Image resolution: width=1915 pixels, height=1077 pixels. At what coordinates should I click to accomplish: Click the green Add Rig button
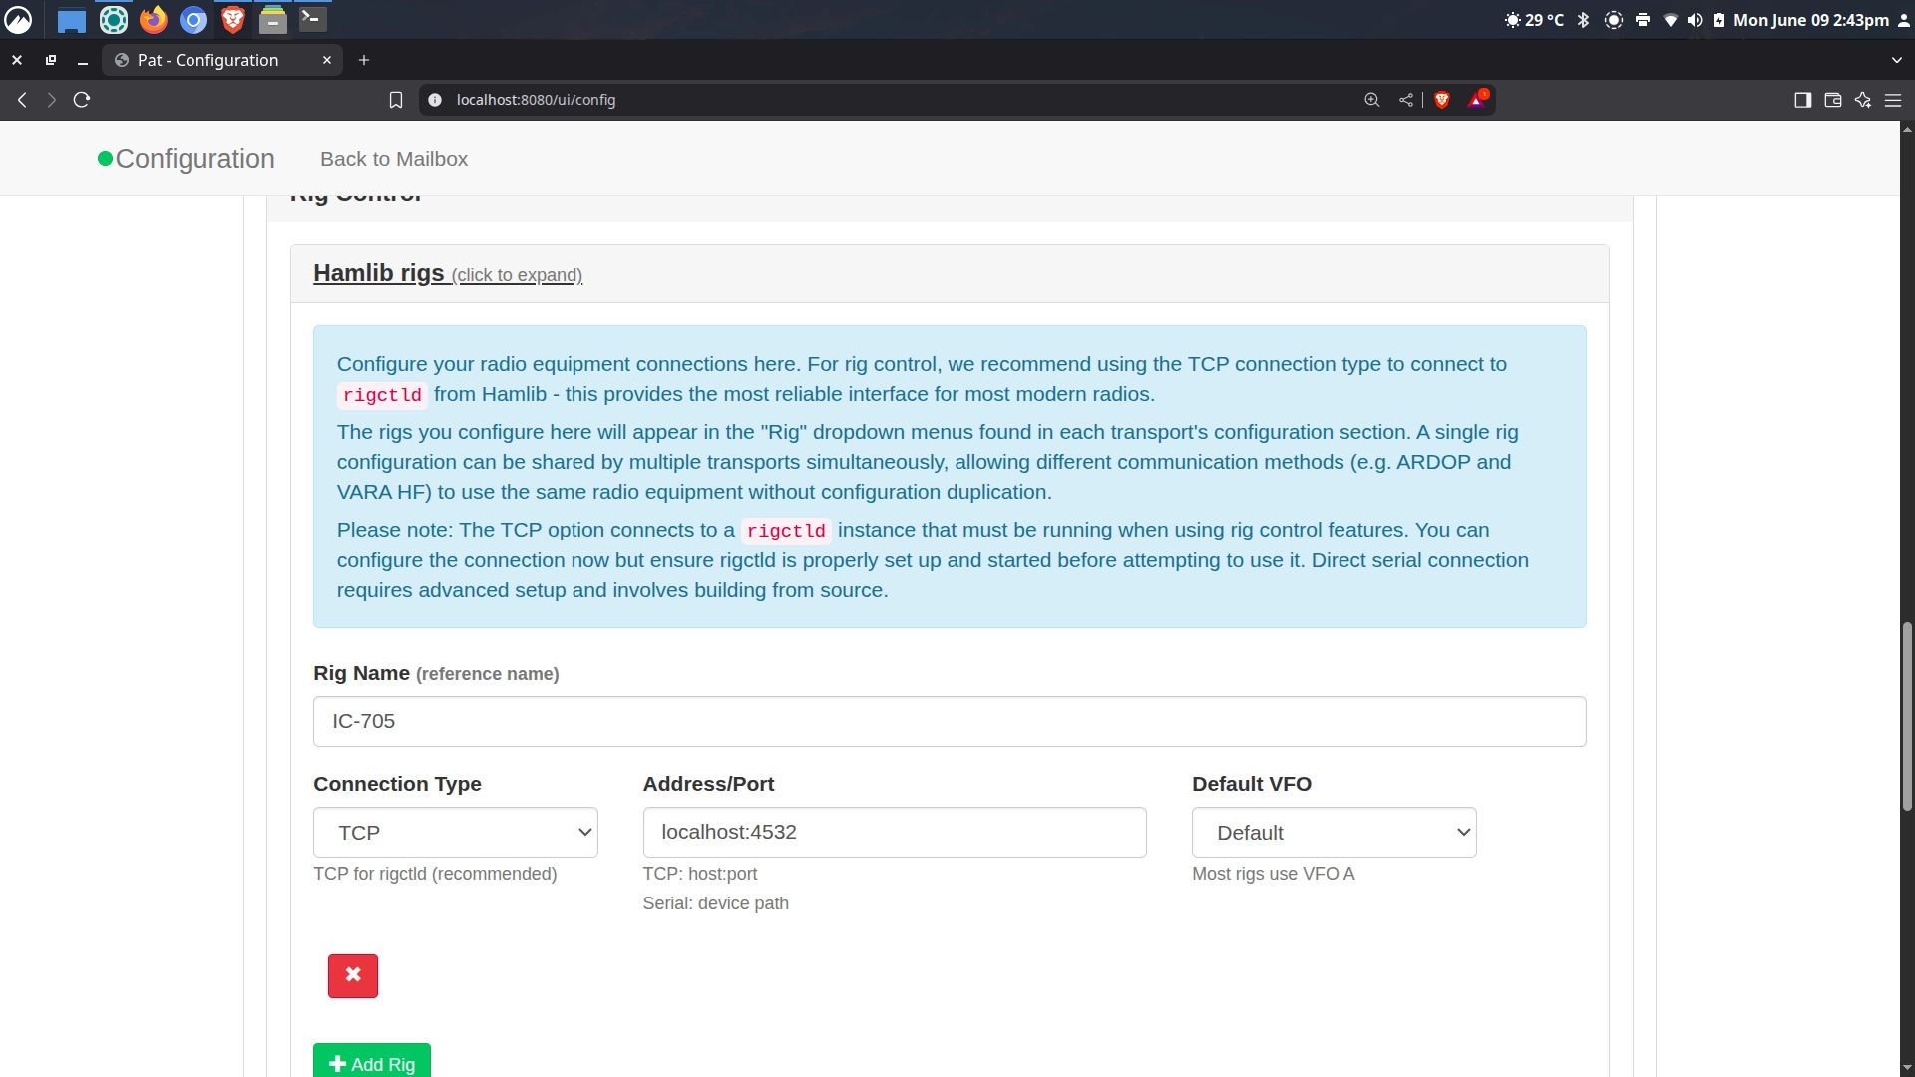pos(372,1061)
